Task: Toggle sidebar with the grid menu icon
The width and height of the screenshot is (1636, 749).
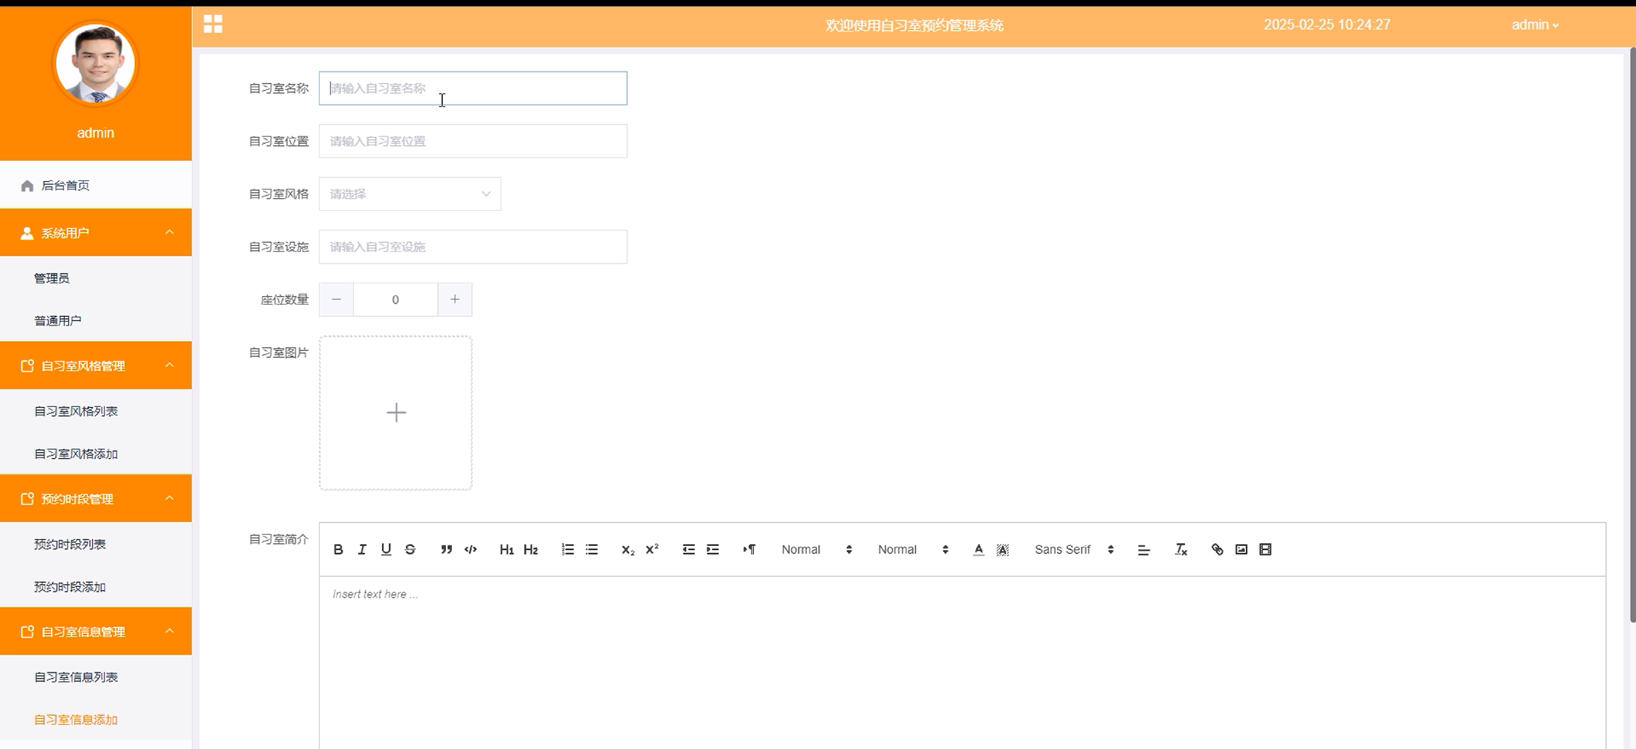Action: 213,24
